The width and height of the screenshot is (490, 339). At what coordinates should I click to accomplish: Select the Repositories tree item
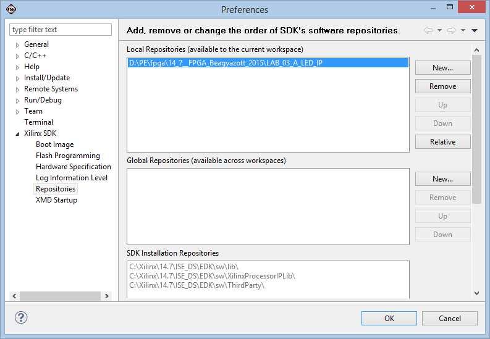56,189
